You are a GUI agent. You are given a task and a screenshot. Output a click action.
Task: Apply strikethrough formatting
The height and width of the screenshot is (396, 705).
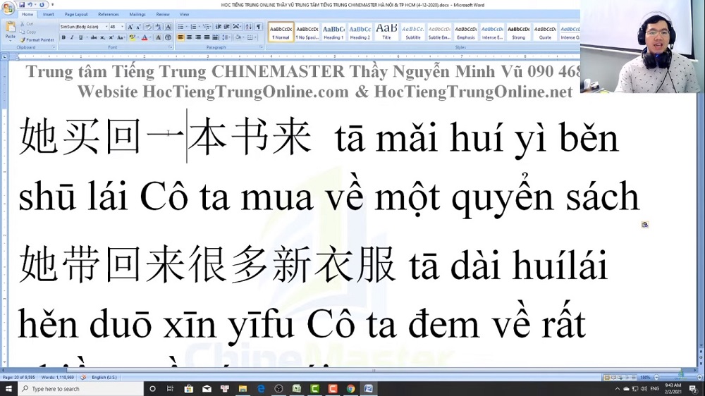pos(94,37)
